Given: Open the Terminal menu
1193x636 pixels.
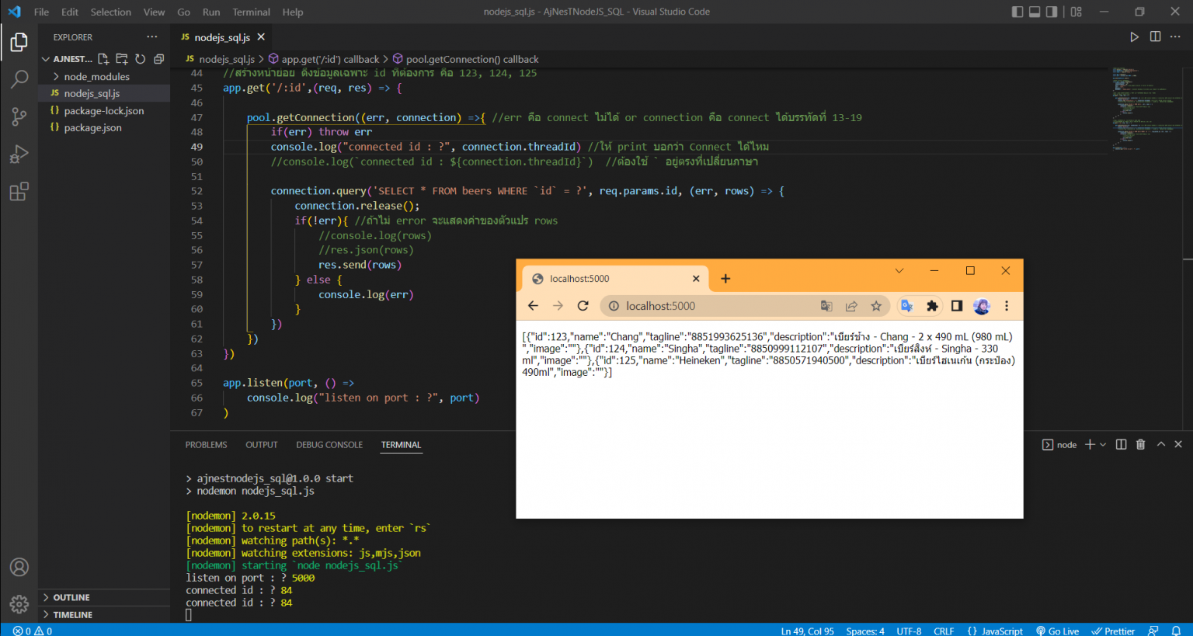Looking at the screenshot, I should point(251,12).
